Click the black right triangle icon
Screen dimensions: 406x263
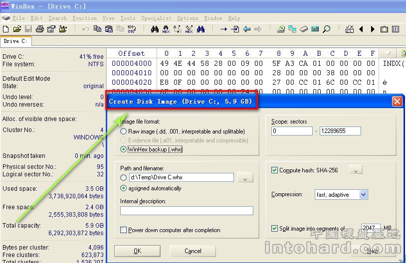point(373,29)
